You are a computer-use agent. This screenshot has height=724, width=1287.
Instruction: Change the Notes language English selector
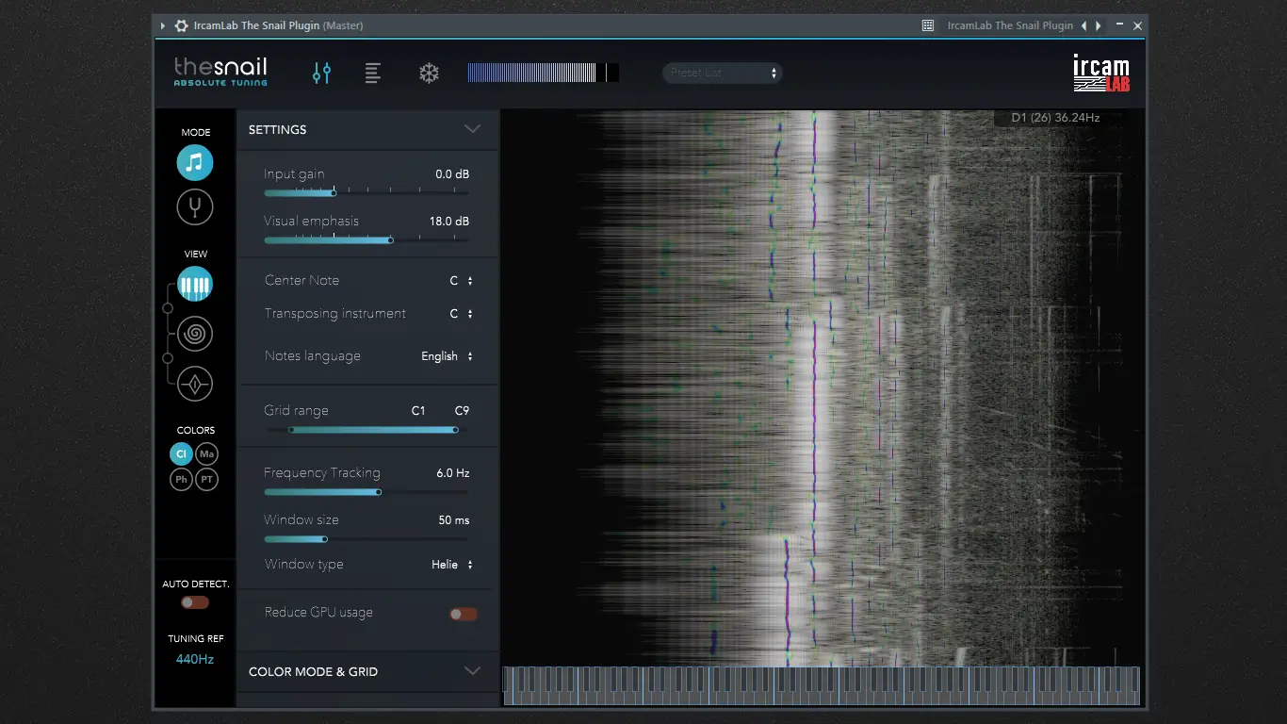[x=447, y=356]
